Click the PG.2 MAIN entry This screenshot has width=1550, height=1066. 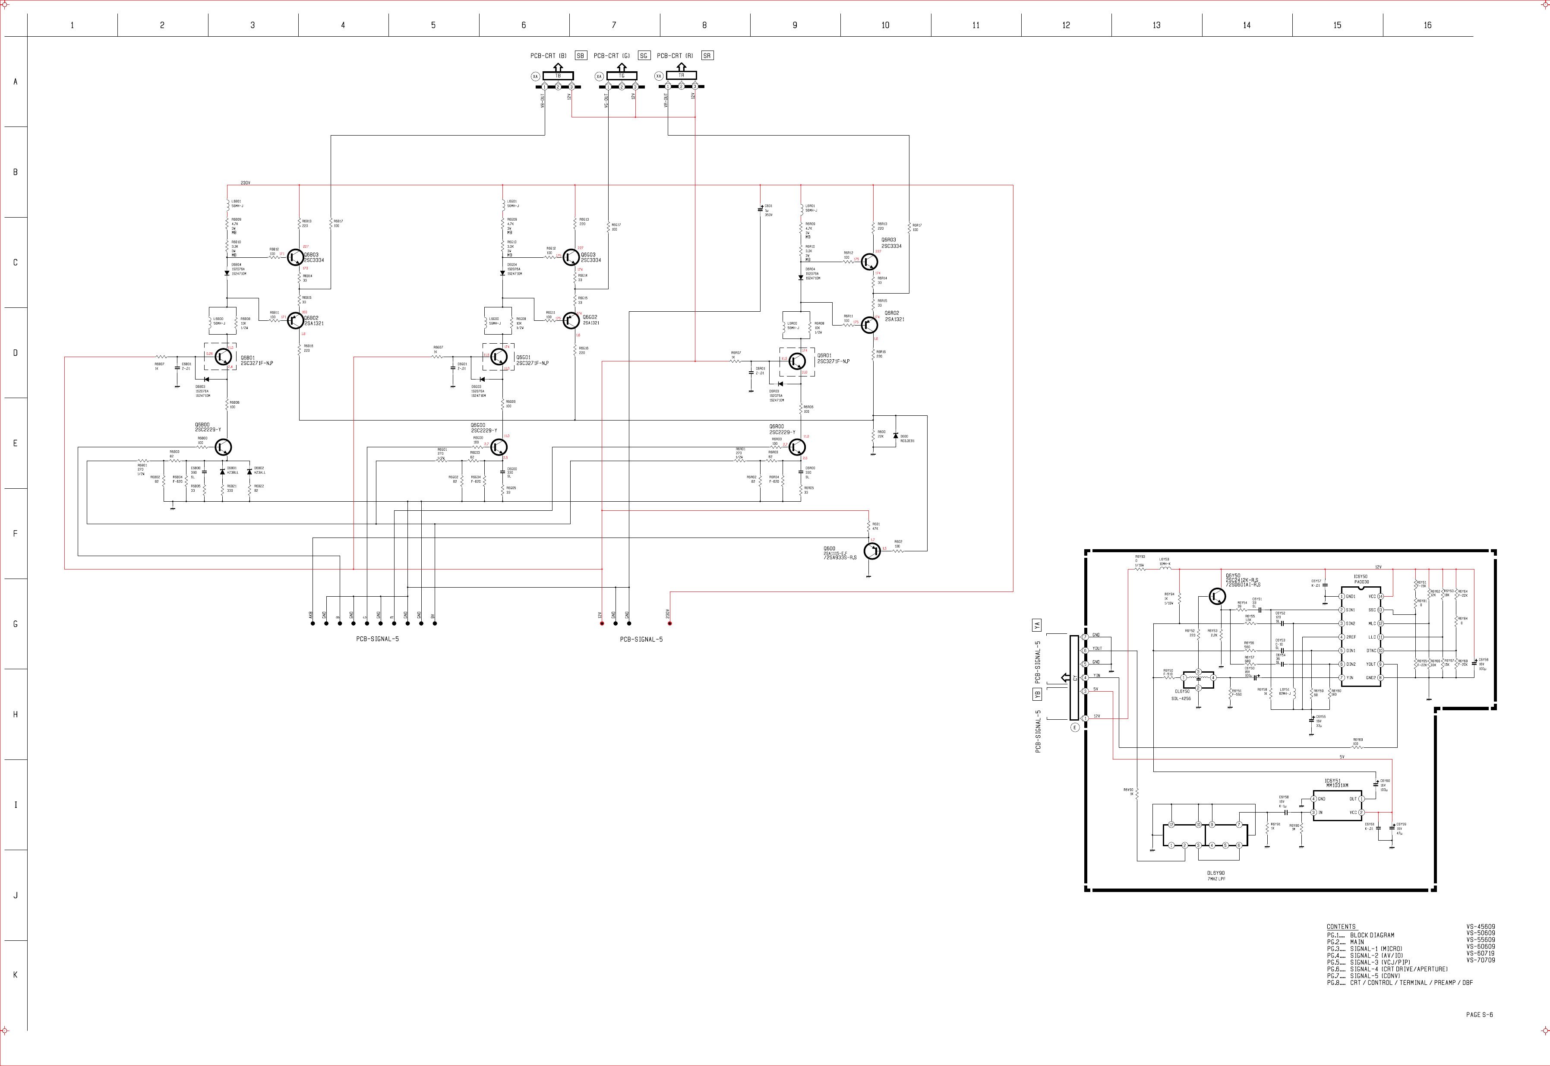click(x=1346, y=942)
